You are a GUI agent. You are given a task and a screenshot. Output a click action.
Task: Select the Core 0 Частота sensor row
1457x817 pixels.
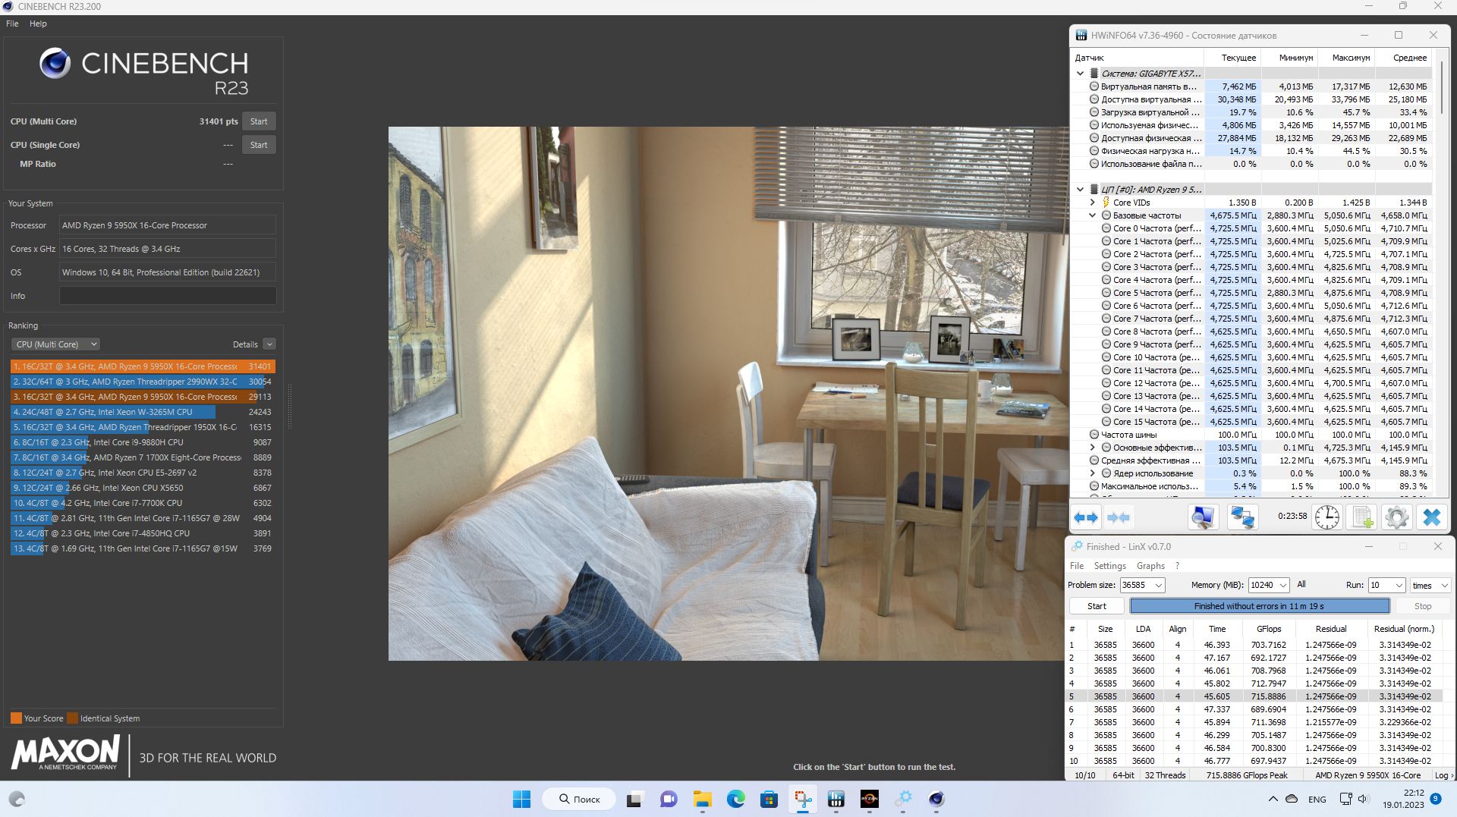[1251, 228]
